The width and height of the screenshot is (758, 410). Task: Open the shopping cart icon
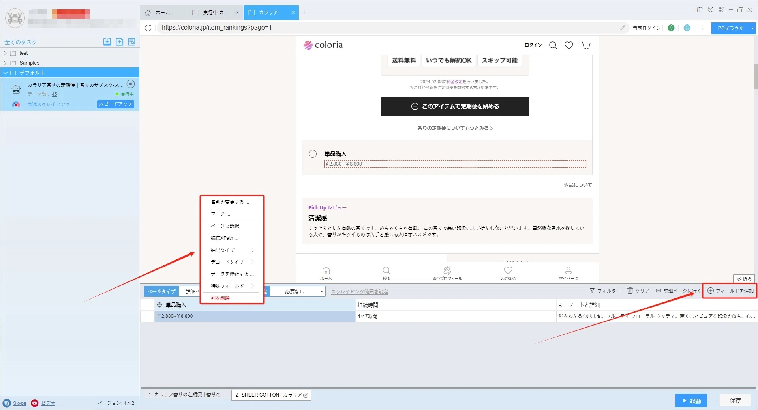point(586,45)
